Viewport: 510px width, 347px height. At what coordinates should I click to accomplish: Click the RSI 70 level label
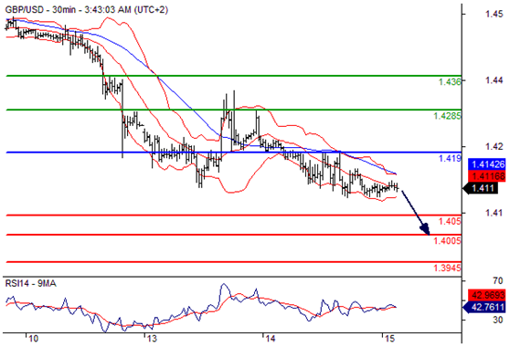(497, 280)
